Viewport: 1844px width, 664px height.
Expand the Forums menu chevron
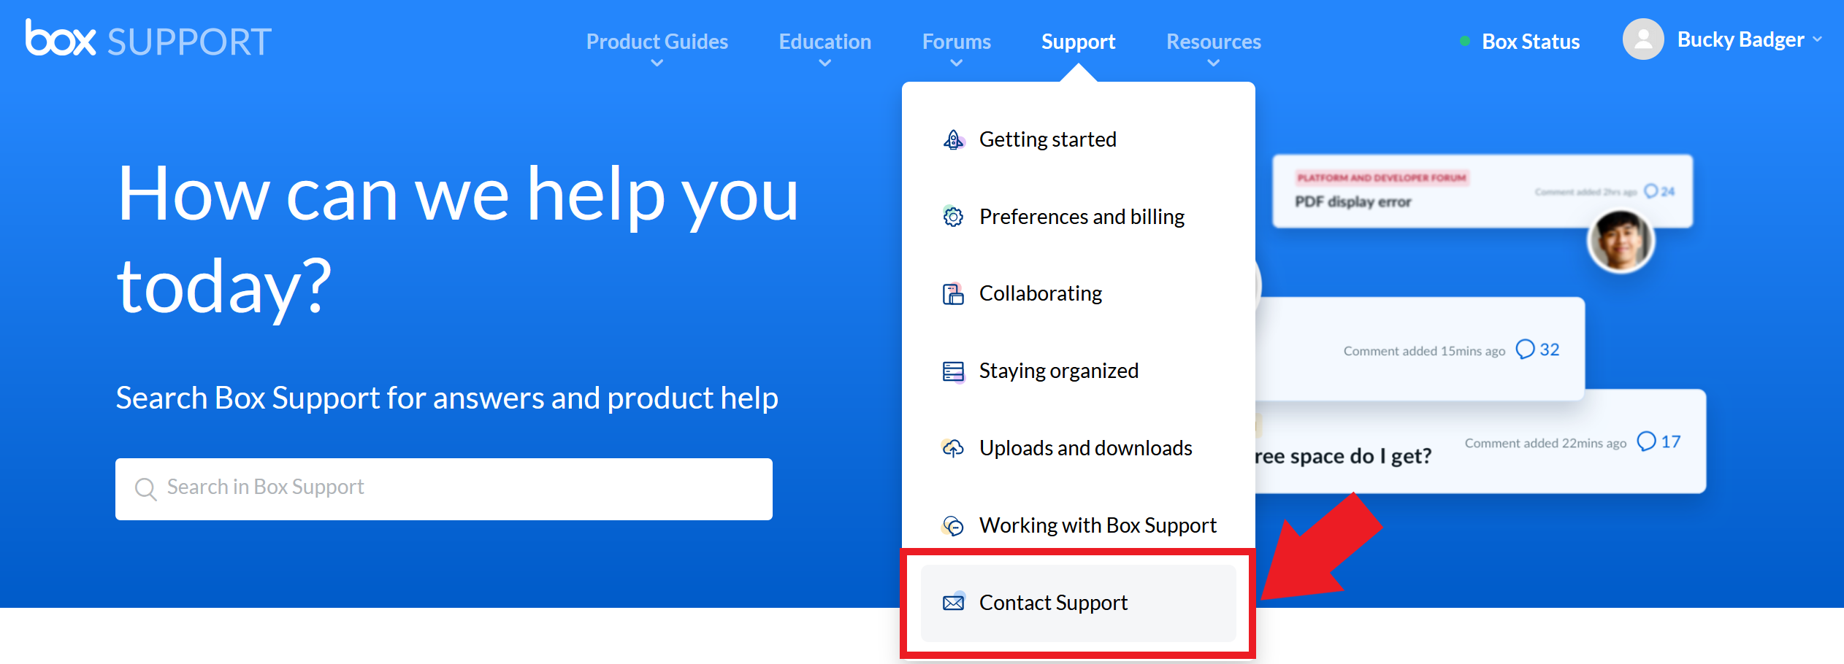coord(957,63)
